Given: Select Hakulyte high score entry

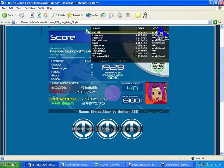Looking at the screenshot, I should [x=128, y=53].
